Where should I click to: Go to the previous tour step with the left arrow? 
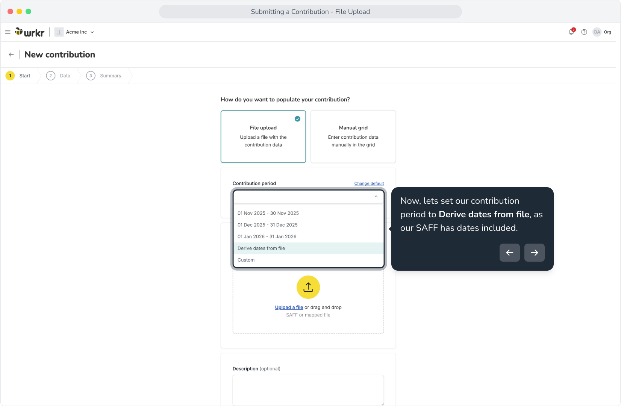[x=510, y=253]
